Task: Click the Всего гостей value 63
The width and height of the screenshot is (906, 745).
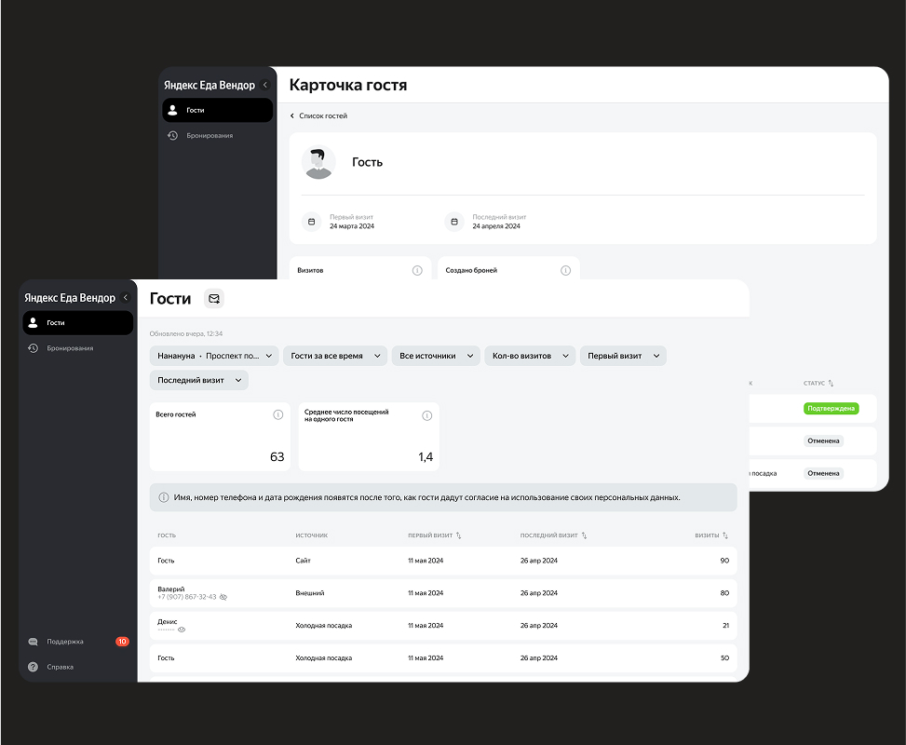Action: tap(277, 457)
